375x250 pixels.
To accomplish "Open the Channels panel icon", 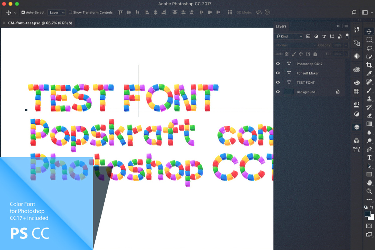I will coord(357,141).
